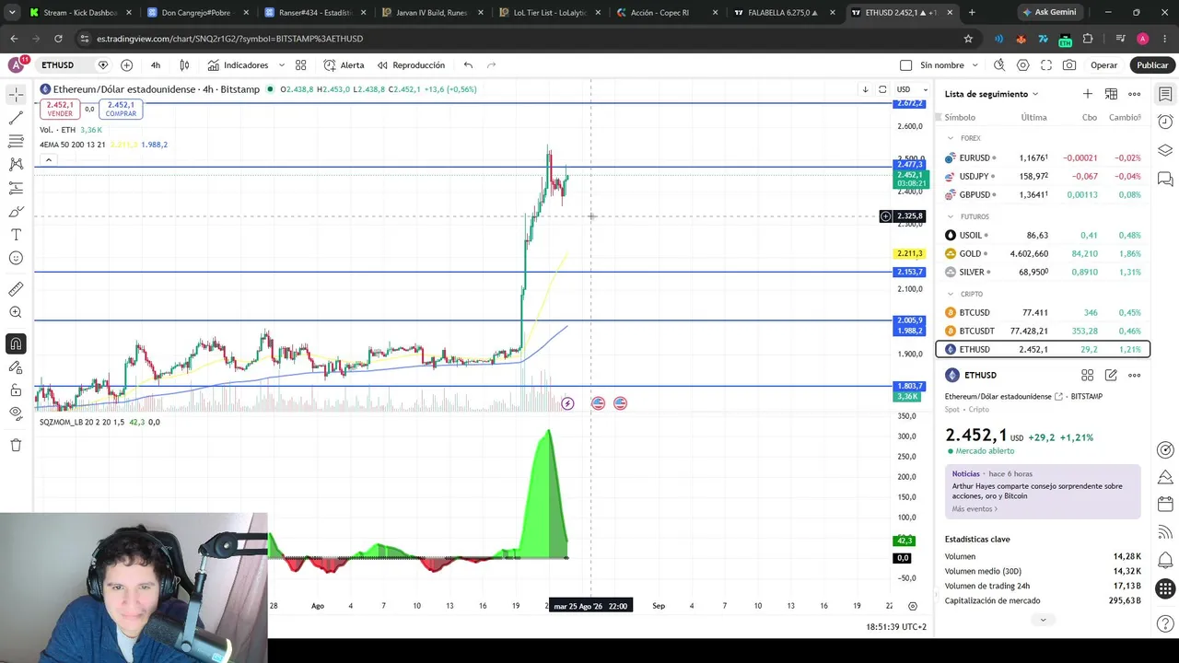
Task: Bookmark this page with the star icon
Action: click(x=968, y=39)
